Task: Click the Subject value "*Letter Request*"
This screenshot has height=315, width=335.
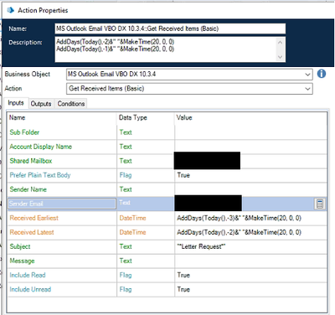Action: point(201,246)
